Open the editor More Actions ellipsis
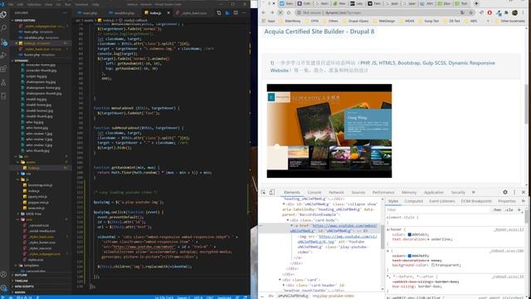The height and width of the screenshot is (299, 531). (x=244, y=13)
